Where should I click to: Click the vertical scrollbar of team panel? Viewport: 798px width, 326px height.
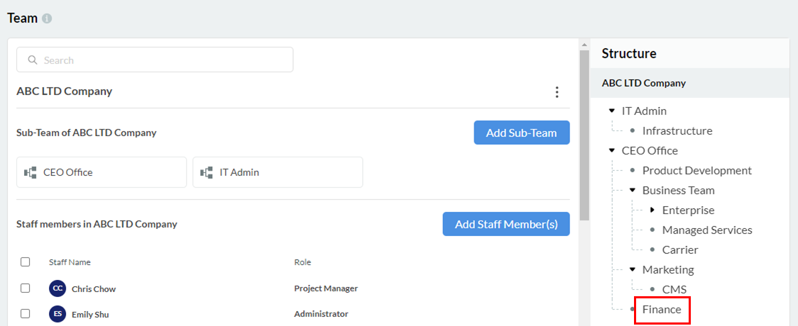pyautogui.click(x=584, y=135)
